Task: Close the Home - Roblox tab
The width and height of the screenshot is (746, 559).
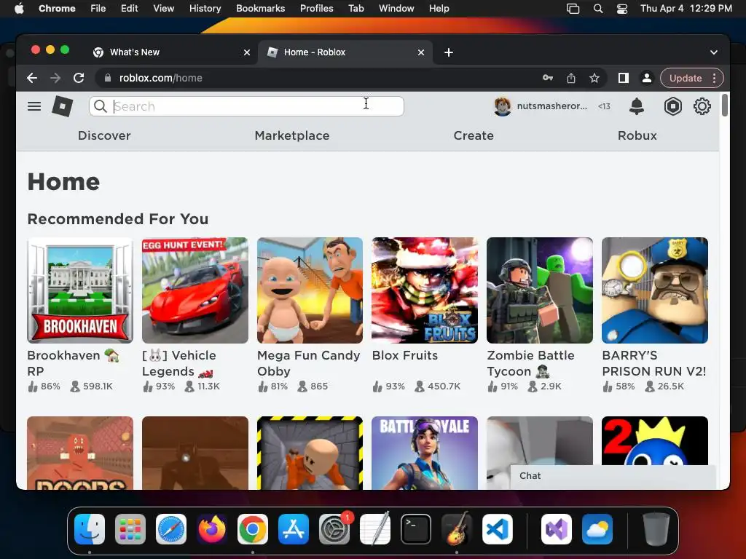Action: click(x=420, y=52)
